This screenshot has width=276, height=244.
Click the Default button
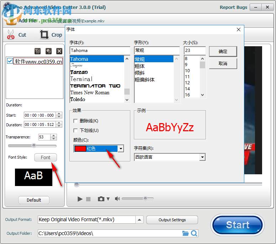pos(34,200)
